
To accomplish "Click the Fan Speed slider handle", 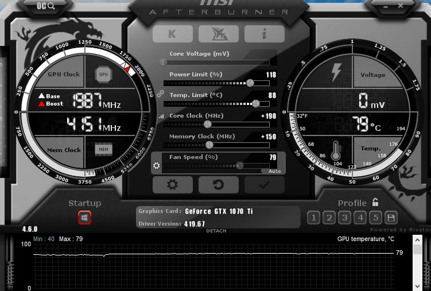I will click(240, 165).
